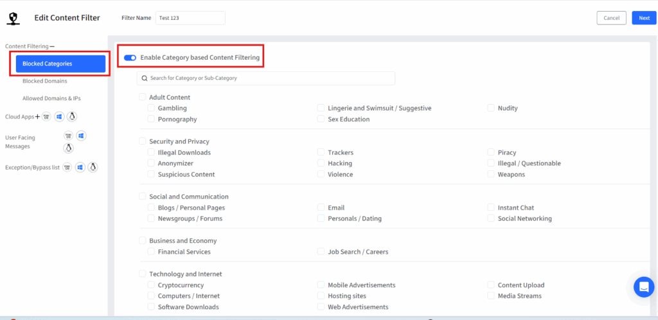Open the Blocked Domains section
This screenshot has width=658, height=320.
44,81
